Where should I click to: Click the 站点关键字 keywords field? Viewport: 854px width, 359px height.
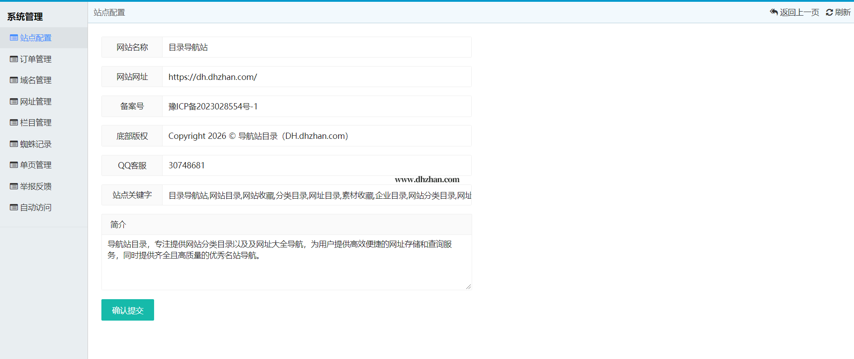[316, 195]
